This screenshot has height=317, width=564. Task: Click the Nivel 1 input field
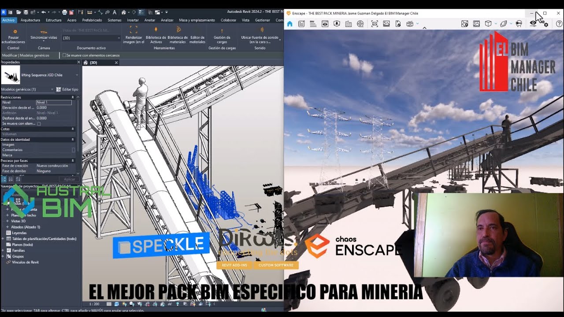coord(54,102)
